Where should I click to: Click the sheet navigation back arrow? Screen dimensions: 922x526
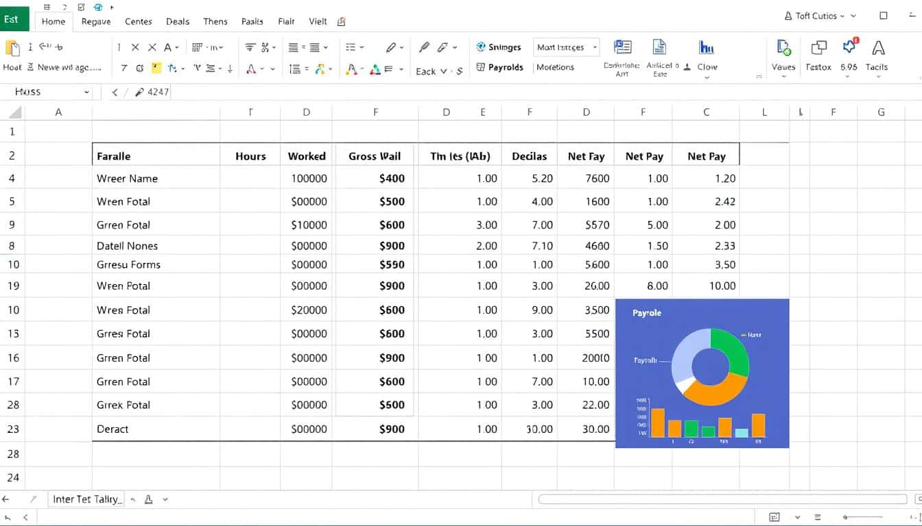[7, 499]
